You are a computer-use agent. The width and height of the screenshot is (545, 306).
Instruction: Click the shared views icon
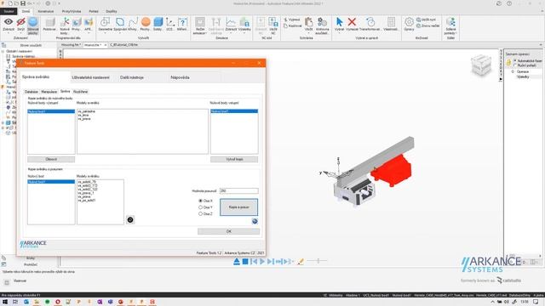(450, 22)
